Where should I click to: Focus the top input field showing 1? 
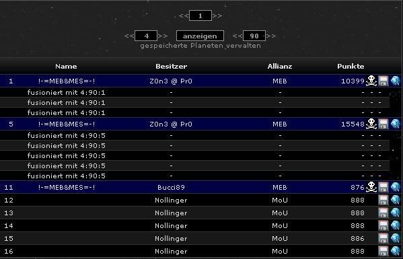[x=200, y=15]
